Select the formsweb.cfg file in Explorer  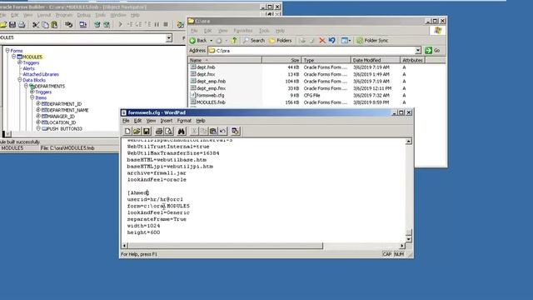point(207,95)
